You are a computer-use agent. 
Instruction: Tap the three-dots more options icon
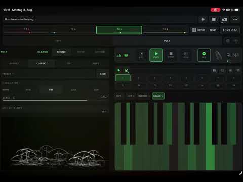(235, 20)
